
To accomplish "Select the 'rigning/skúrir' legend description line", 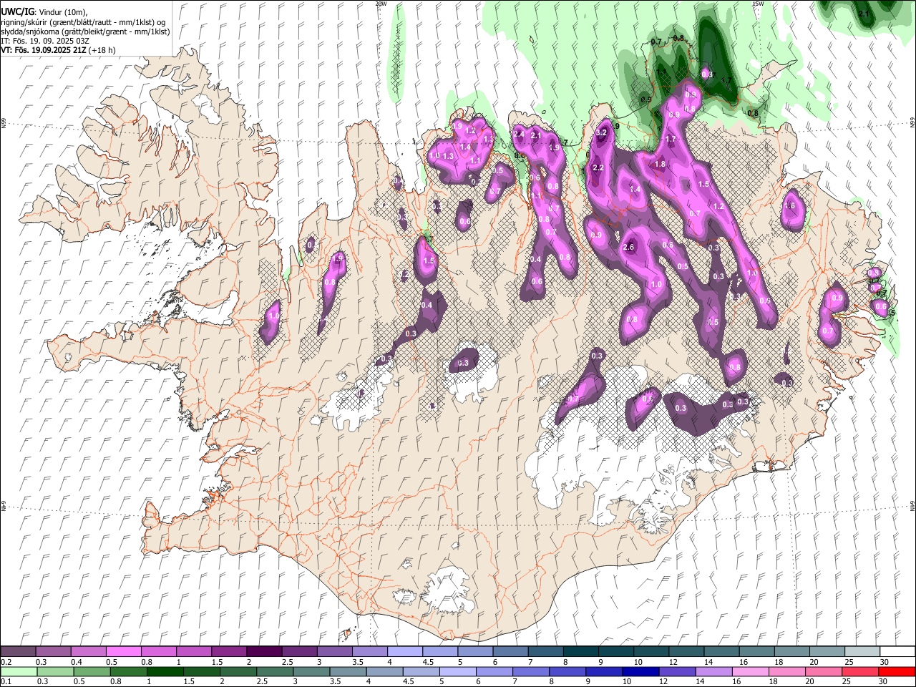I will coord(83,21).
